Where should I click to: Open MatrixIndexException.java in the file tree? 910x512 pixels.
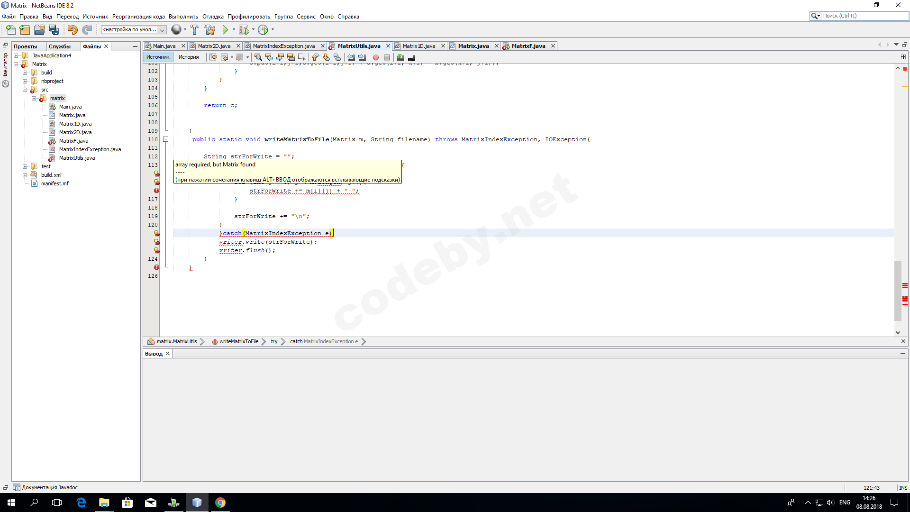tap(90, 149)
